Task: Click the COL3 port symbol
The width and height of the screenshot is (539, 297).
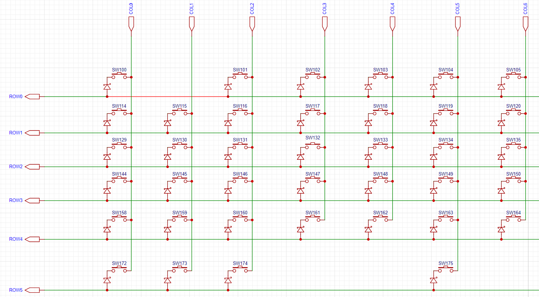Action: (x=325, y=24)
